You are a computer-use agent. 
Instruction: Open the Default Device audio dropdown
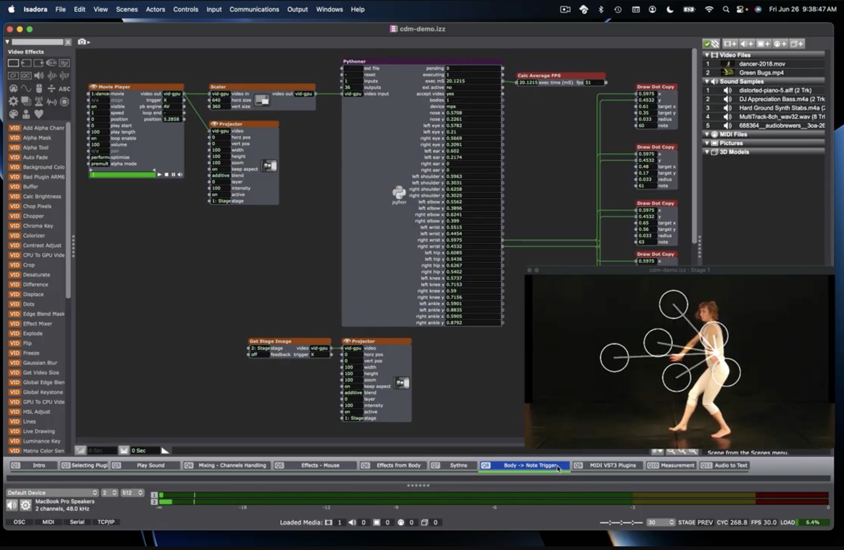click(52, 492)
